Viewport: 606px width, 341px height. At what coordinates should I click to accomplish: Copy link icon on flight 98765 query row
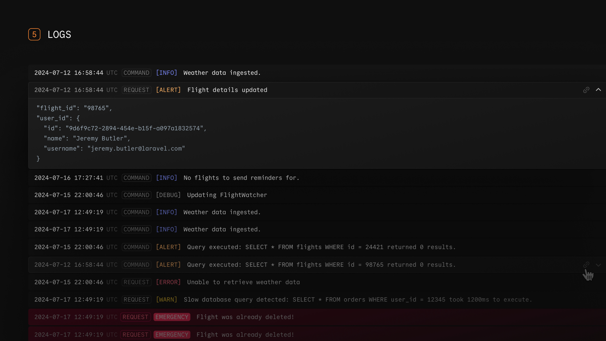[586, 265]
